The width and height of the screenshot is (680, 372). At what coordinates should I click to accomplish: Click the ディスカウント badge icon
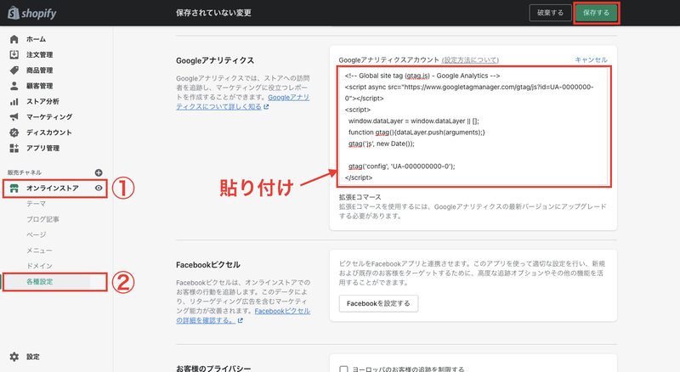click(14, 132)
